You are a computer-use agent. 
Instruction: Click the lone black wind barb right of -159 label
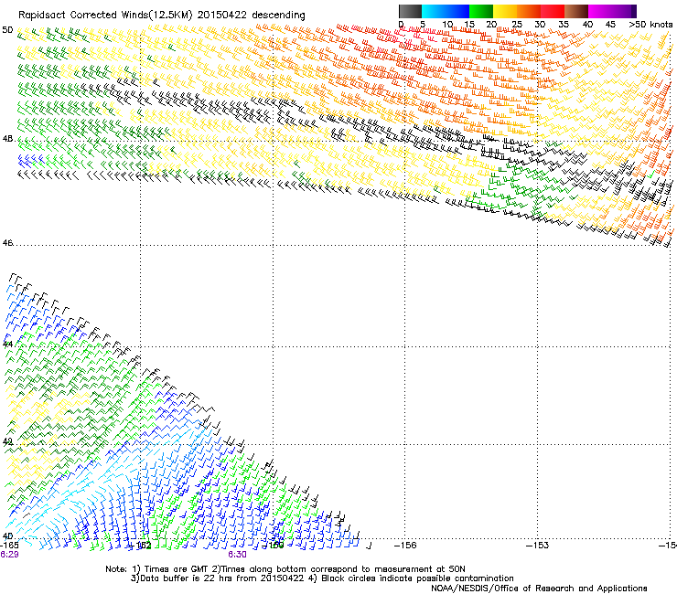(369, 546)
